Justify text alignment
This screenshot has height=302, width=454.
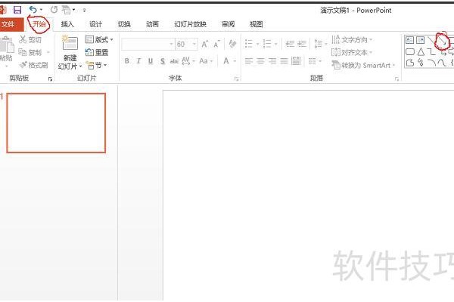coord(284,61)
